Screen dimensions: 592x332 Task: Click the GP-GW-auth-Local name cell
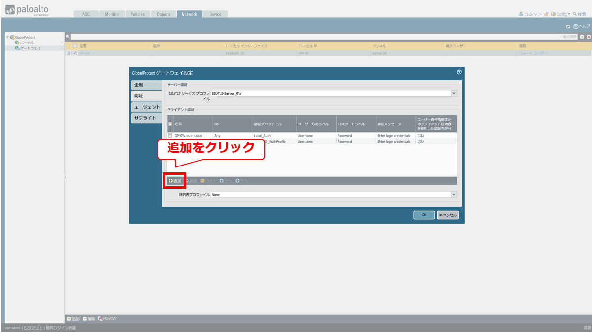pos(188,136)
